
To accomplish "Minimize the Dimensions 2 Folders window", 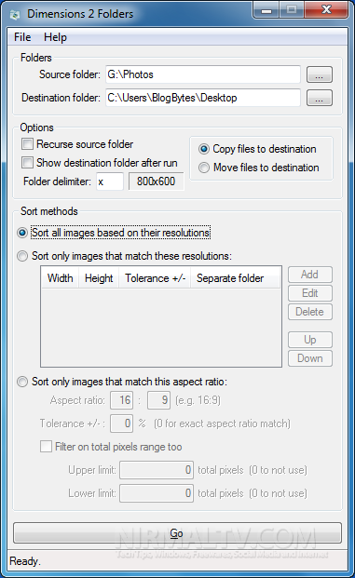I will (x=266, y=9).
